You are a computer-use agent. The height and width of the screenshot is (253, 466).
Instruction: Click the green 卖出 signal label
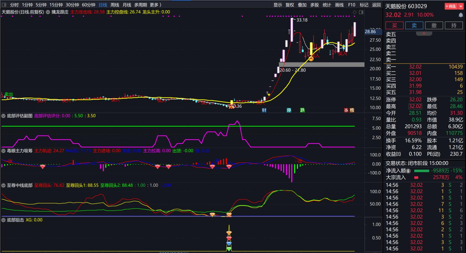[x=8, y=94]
